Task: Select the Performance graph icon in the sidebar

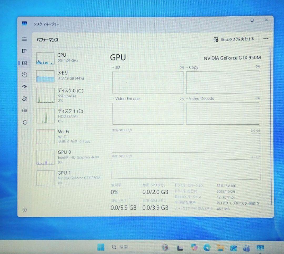Action: point(24,63)
